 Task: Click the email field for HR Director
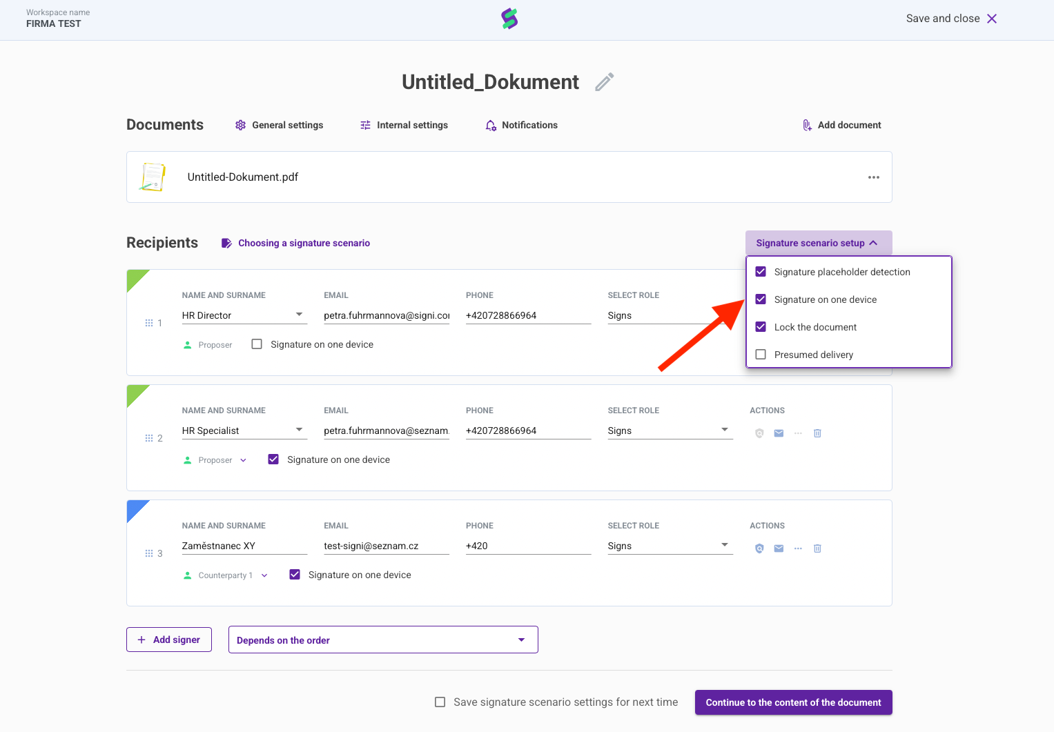click(x=387, y=315)
